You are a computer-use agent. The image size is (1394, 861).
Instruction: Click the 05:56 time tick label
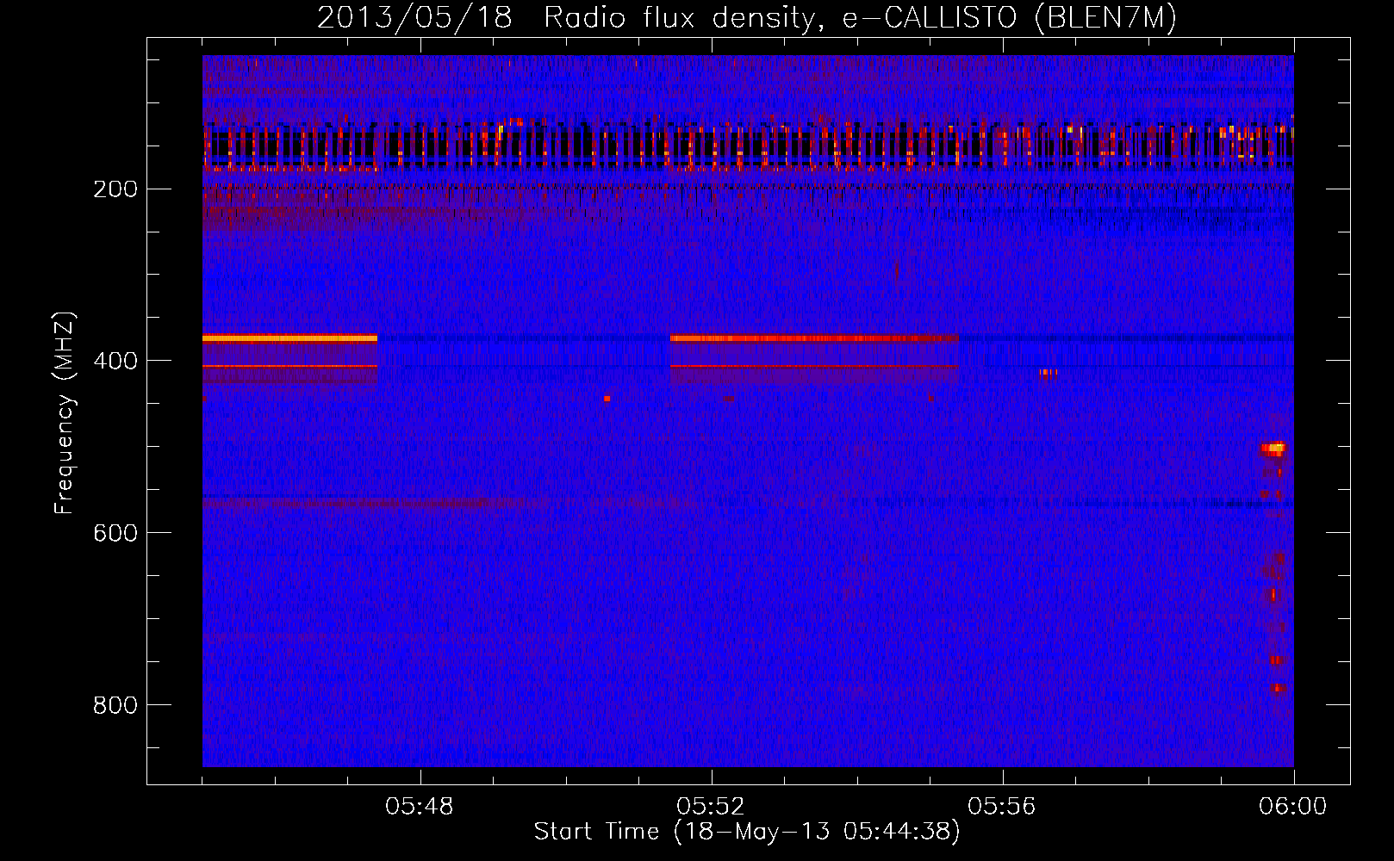pos(1002,807)
